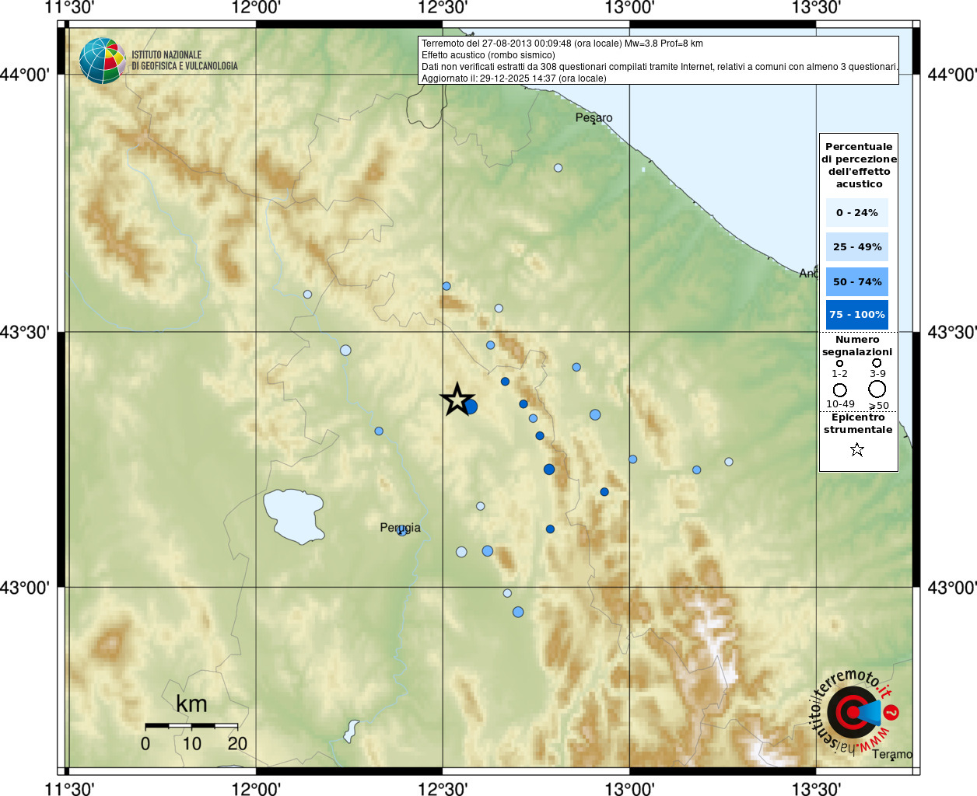Click the 'Percentuale di percezione dell'effetto acustico' heading
This screenshot has width=977, height=796.
859,165
